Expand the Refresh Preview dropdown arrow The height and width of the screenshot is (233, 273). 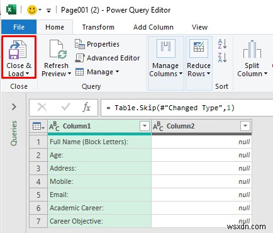[69, 74]
